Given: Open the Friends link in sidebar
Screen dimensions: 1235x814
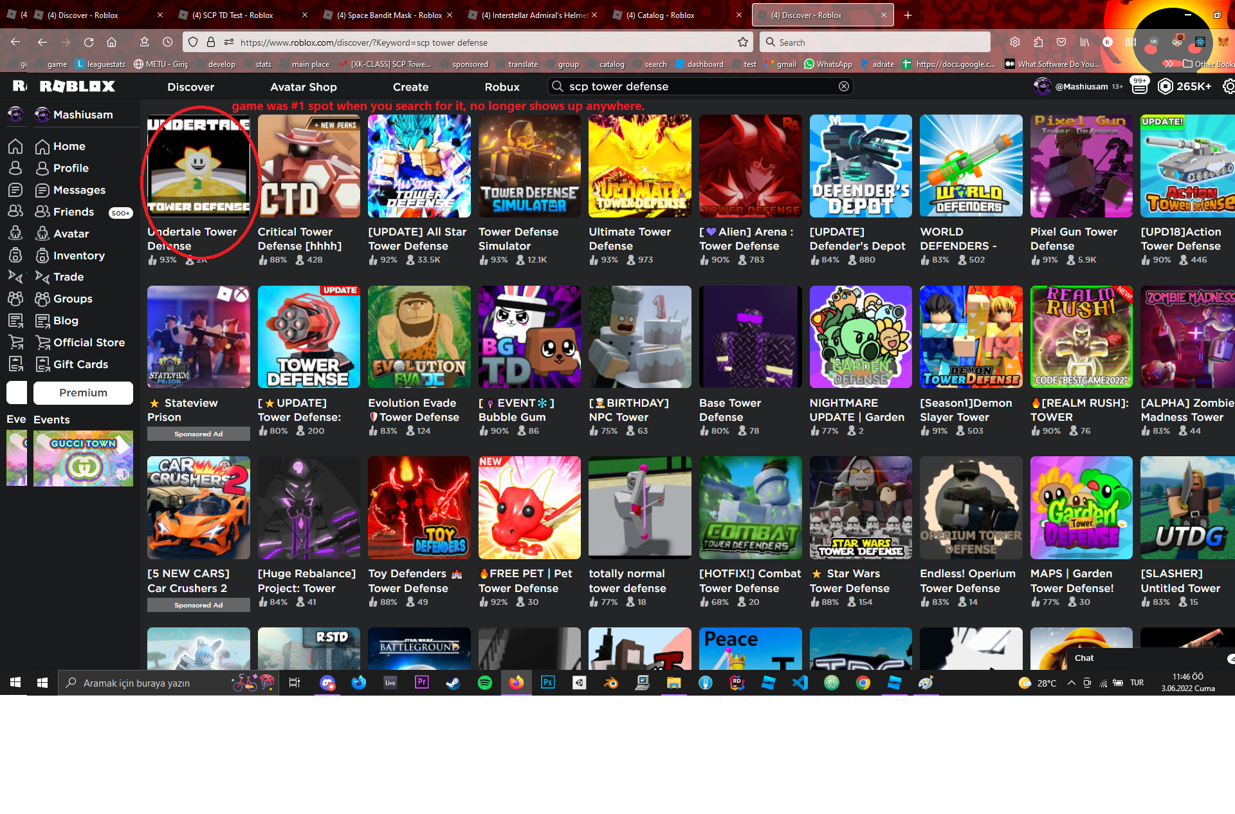Looking at the screenshot, I should [73, 212].
